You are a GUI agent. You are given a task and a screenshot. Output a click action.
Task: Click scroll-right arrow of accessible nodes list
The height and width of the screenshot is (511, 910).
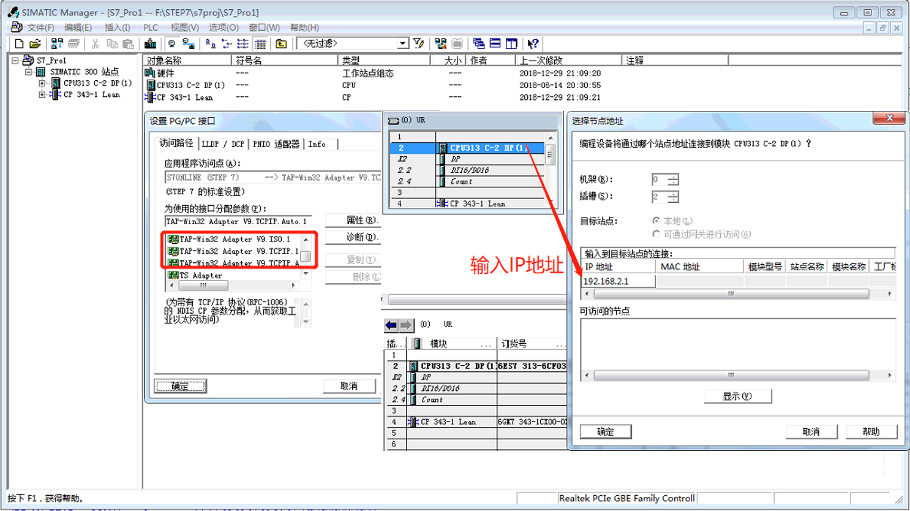pyautogui.click(x=890, y=375)
